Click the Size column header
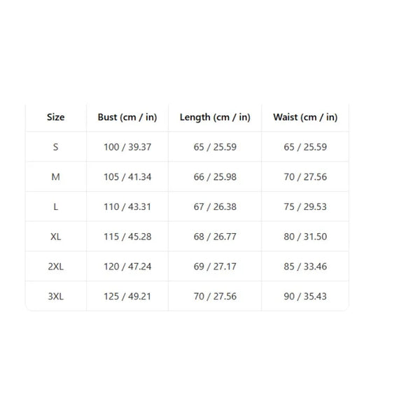This screenshot has width=420, height=420. (56, 118)
